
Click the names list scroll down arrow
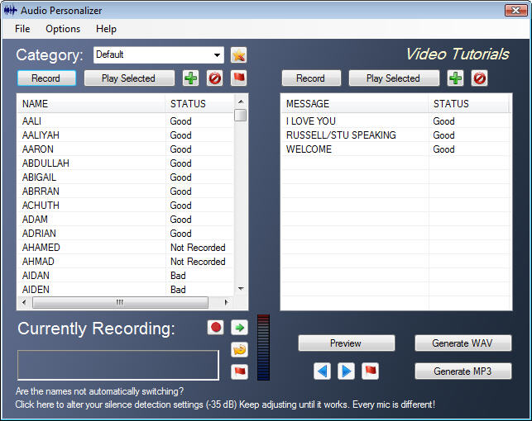coord(241,289)
